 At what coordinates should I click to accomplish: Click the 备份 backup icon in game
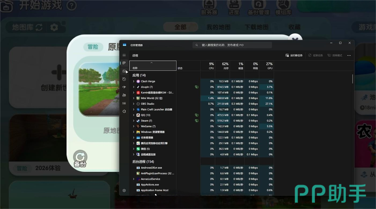point(80,159)
